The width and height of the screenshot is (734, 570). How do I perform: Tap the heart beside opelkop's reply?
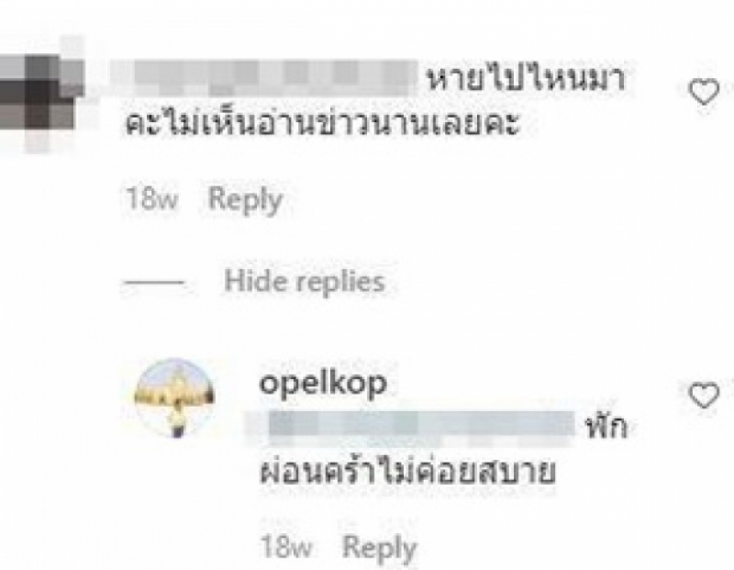(x=704, y=396)
